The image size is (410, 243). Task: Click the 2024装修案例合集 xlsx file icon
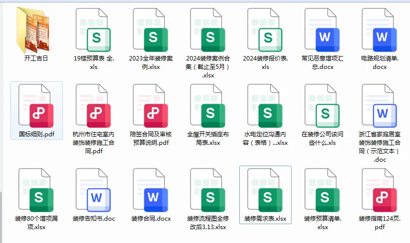point(207,30)
